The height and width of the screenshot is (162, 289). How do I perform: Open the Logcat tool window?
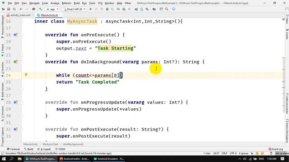click(x=44, y=149)
